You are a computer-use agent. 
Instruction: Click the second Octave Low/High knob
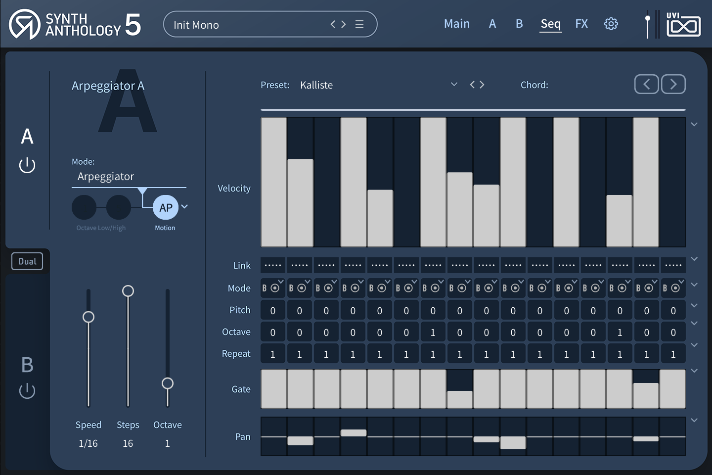coord(119,207)
